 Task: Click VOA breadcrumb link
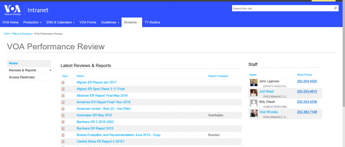(x=6, y=34)
